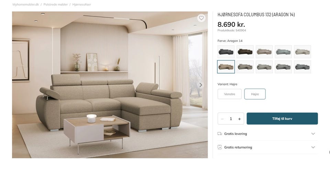
Task: Select the currently highlighted Aragon 14 swatch
Action: tap(226, 67)
